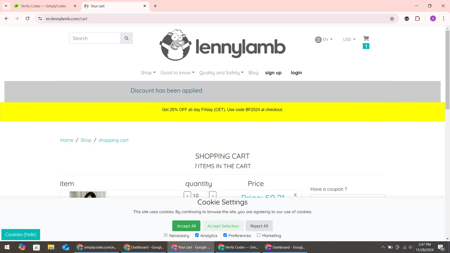Decrease quantity with the < button
This screenshot has width=450, height=253.
[187, 195]
